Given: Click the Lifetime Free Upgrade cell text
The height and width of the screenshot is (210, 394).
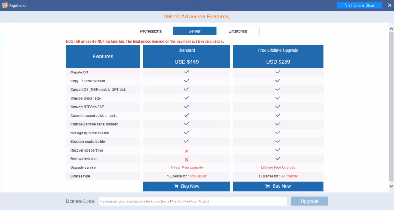Looking at the screenshot, I should click(278, 168).
